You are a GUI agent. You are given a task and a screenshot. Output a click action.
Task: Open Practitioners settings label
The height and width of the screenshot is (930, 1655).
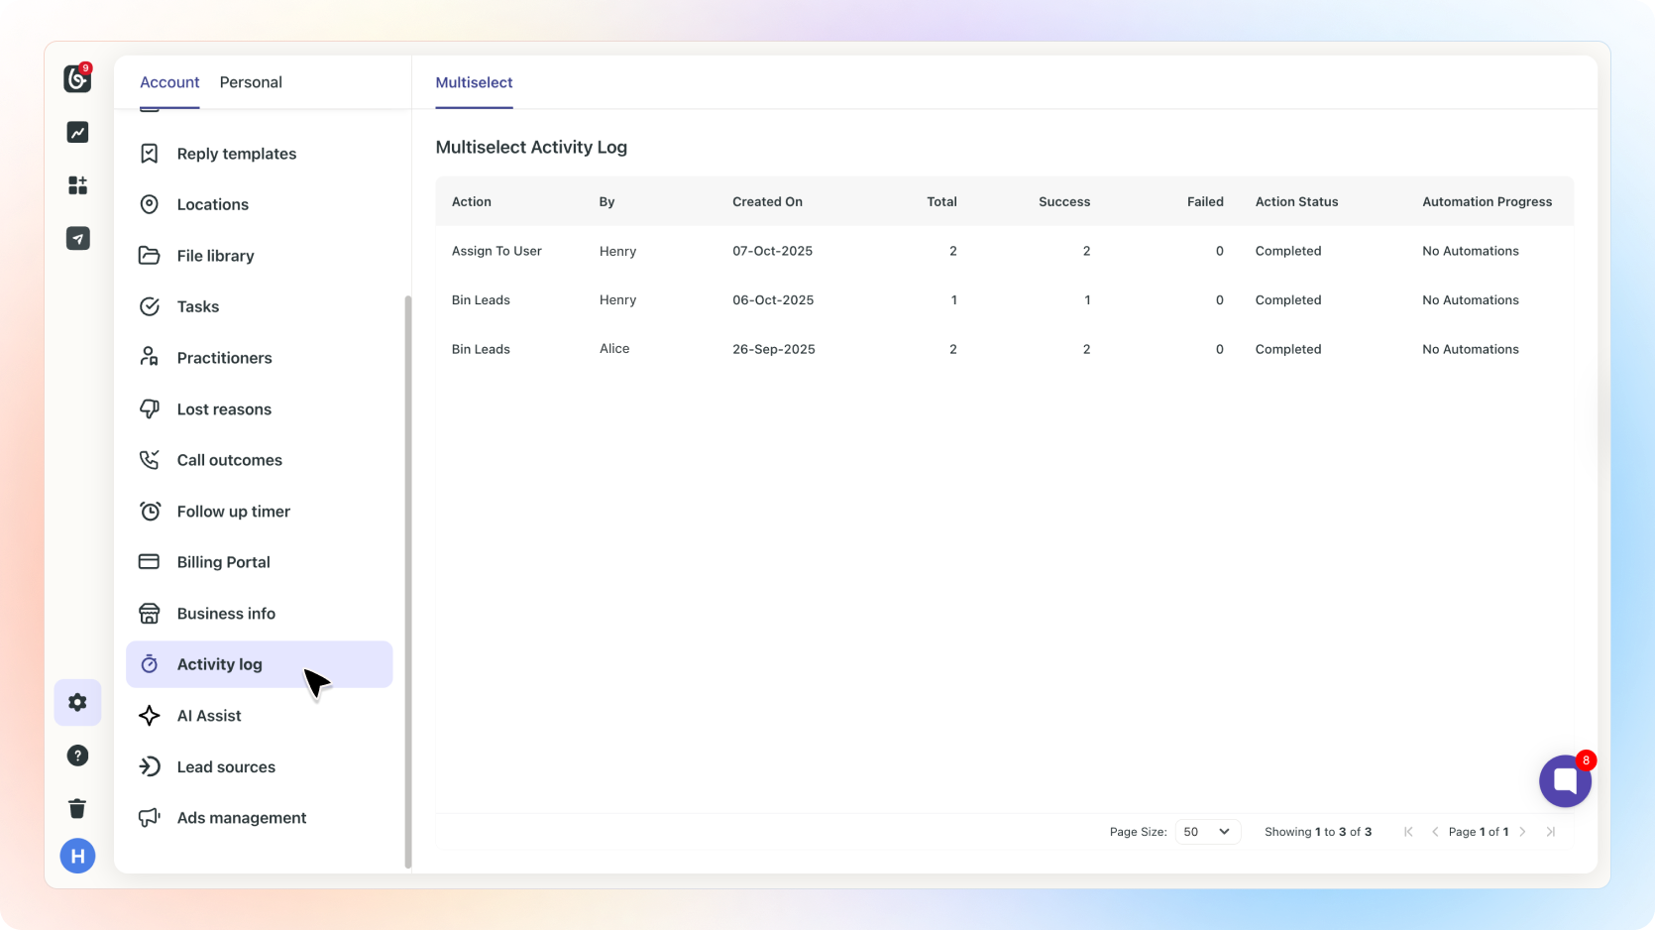click(x=225, y=358)
